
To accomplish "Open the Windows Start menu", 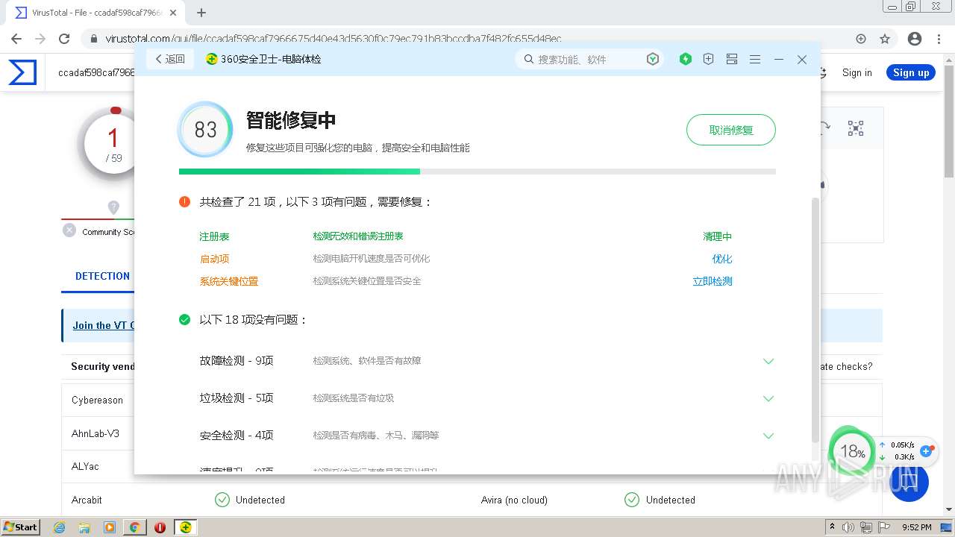I will tap(21, 527).
